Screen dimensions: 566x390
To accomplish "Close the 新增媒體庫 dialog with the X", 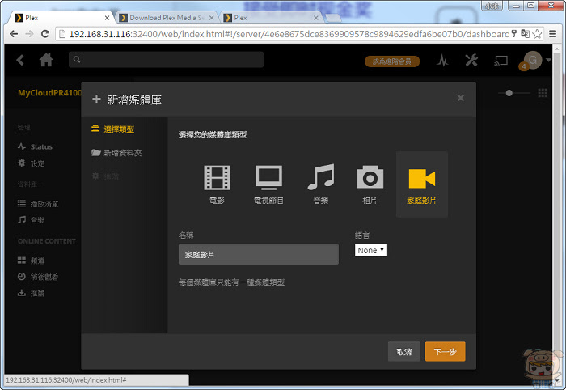I will (x=460, y=98).
